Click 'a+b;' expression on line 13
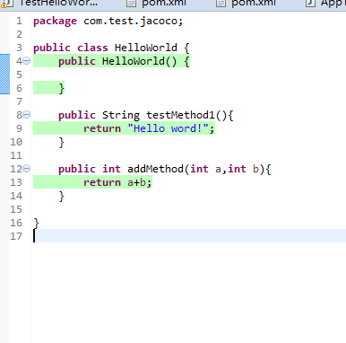The height and width of the screenshot is (343, 346). (x=140, y=182)
